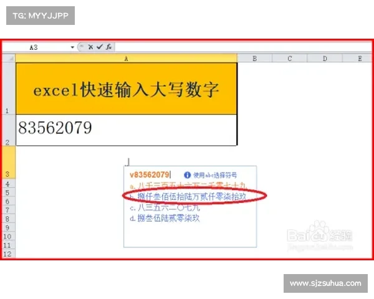Select row 6 header
Image resolution: width=374 pixels, height=299 pixels.
[9, 201]
